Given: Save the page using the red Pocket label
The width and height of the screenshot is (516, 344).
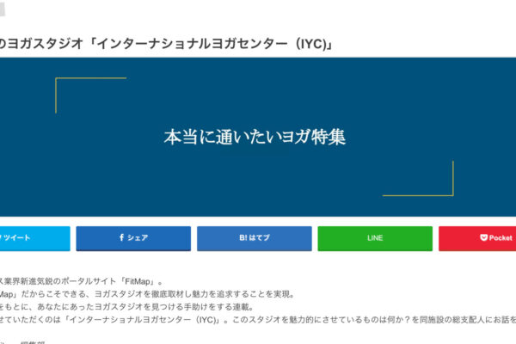Looking at the screenshot, I should pos(501,238).
